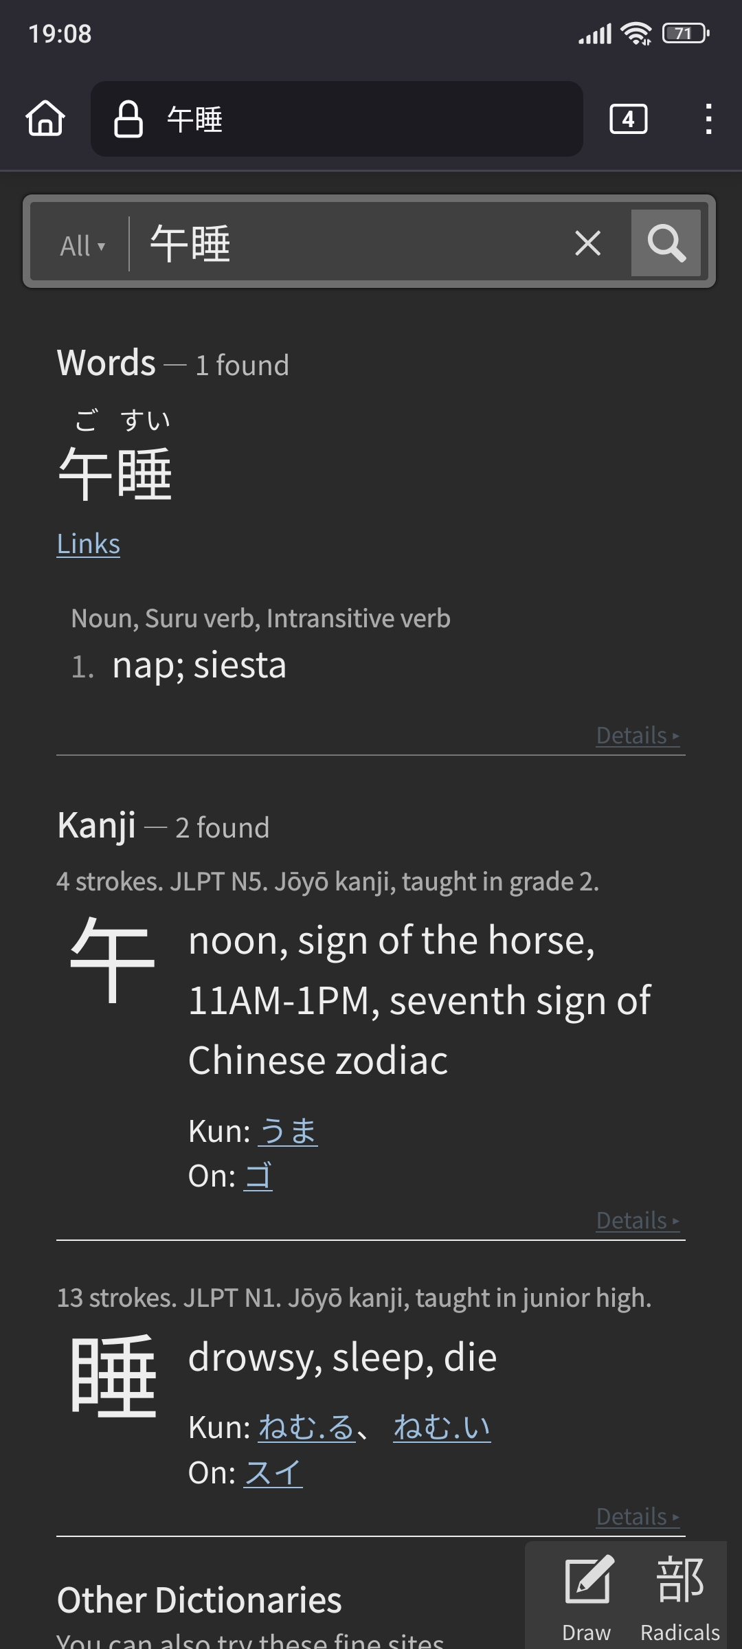Follow the スイ on reading link
This screenshot has height=1649, width=742.
pyautogui.click(x=273, y=1472)
